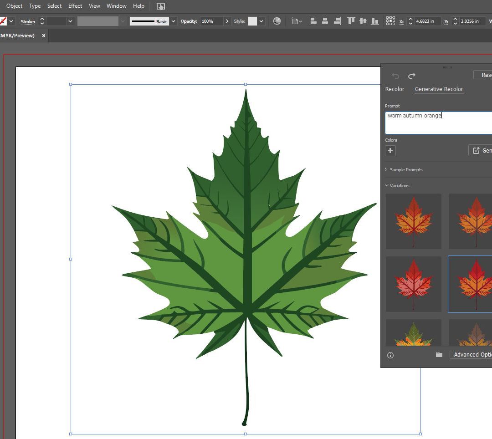Switch to the Recolor tab

(395, 89)
